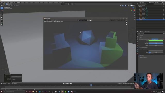
Task: Set light type to Point
Action: 142,39
